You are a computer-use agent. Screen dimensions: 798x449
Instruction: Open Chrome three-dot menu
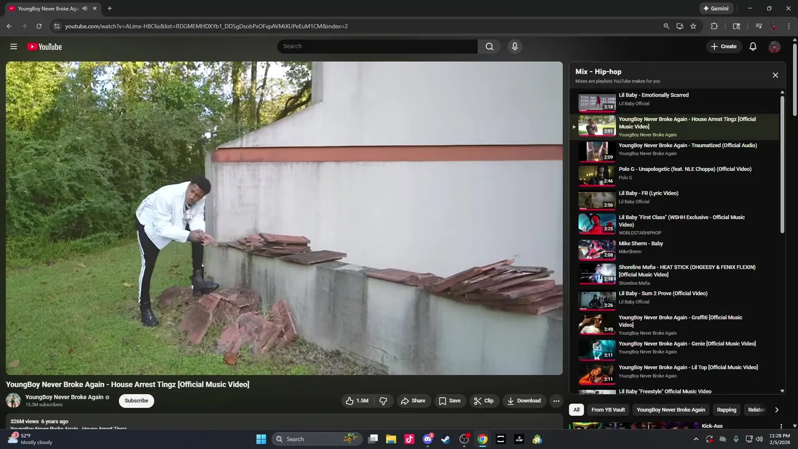tap(789, 26)
